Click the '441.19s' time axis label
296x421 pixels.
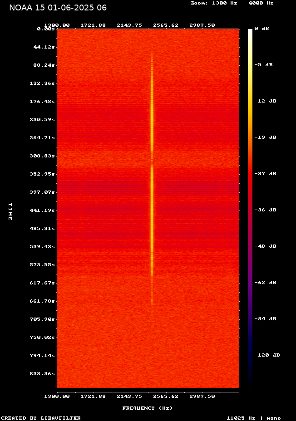coord(42,210)
